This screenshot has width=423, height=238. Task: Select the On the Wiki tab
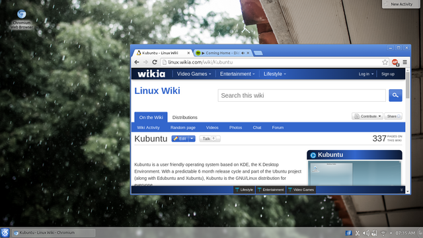pyautogui.click(x=151, y=117)
